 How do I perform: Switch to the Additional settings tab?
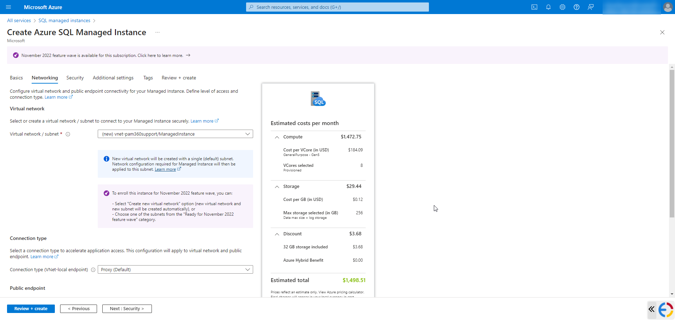coord(113,78)
